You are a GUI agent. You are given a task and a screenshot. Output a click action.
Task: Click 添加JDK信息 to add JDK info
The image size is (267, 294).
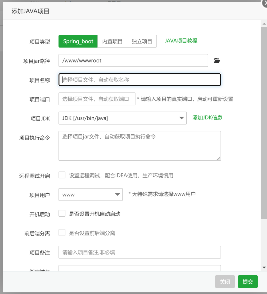(x=207, y=117)
